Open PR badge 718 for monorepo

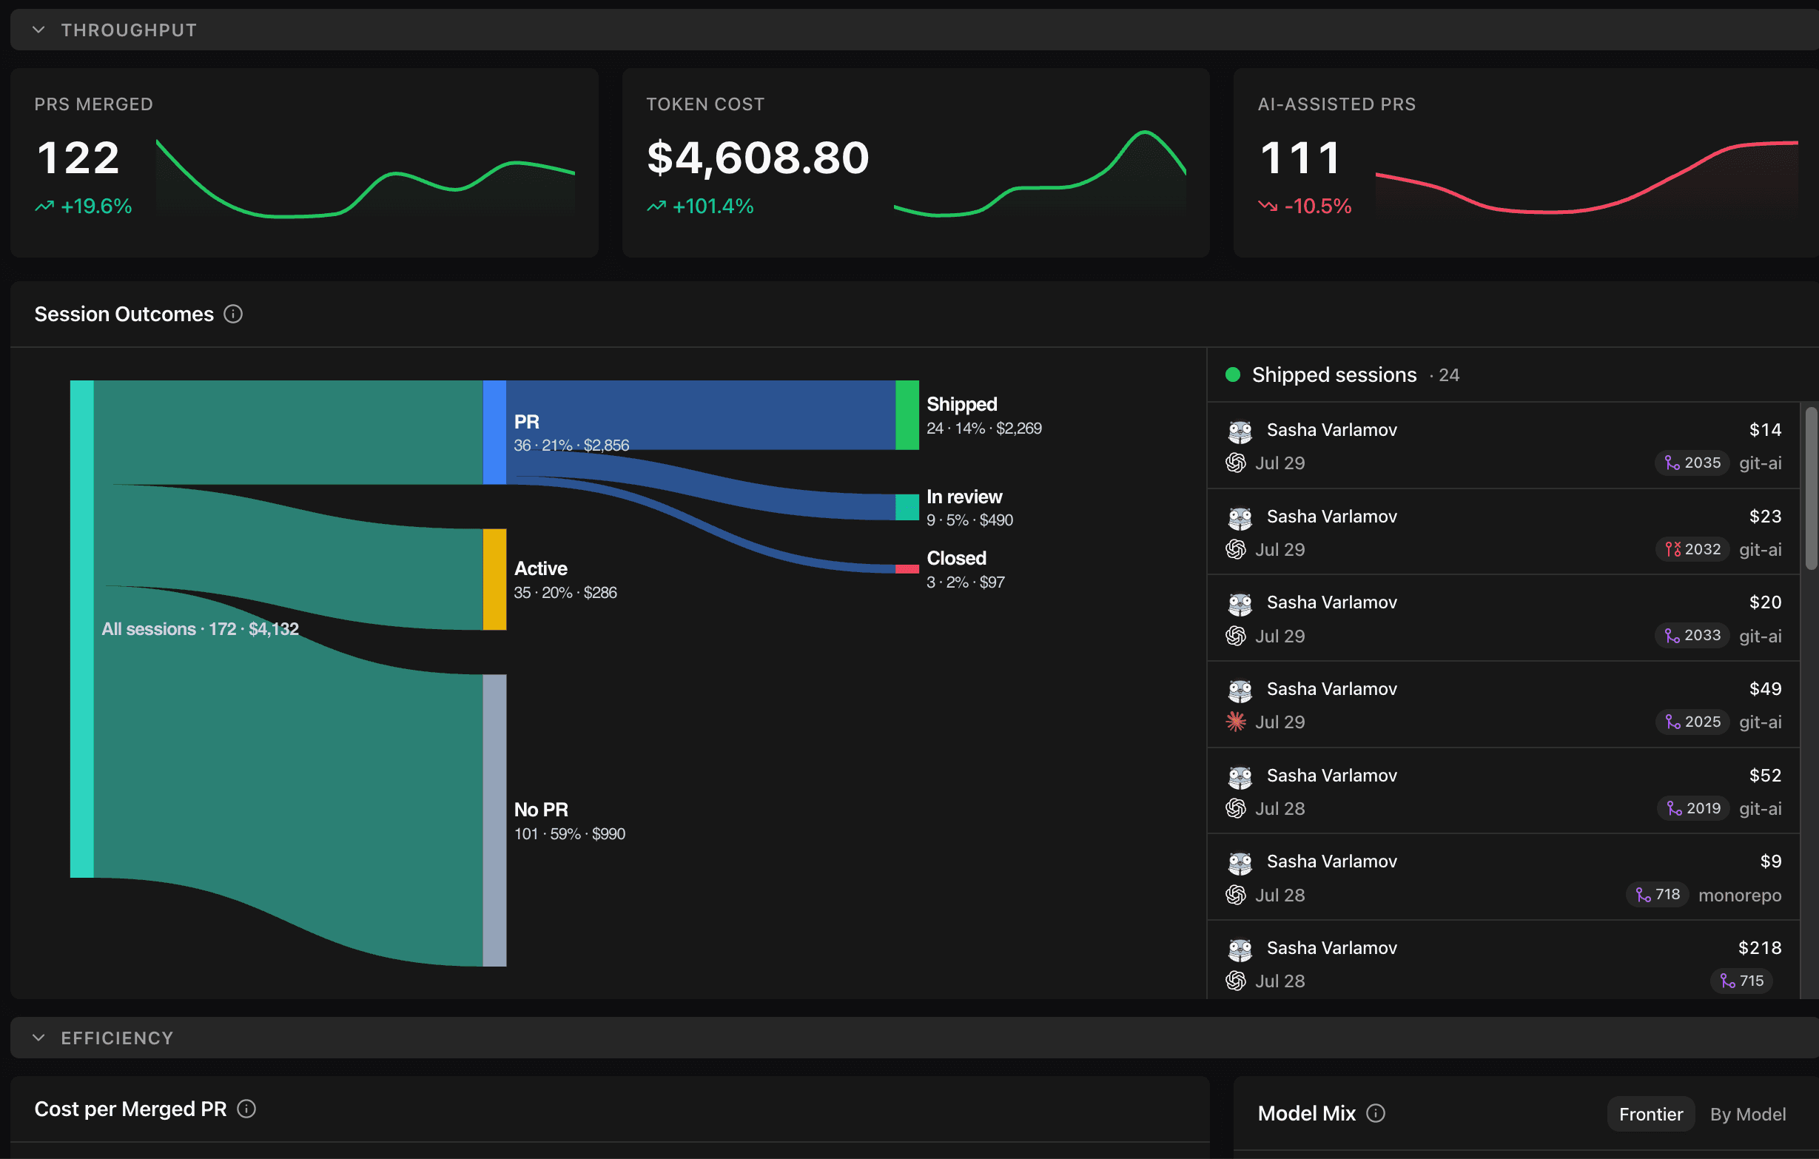click(x=1658, y=895)
